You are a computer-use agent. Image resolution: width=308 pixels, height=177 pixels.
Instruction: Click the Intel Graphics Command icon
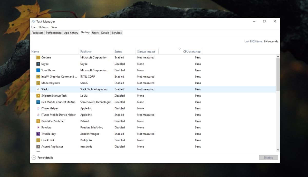pos(38,77)
